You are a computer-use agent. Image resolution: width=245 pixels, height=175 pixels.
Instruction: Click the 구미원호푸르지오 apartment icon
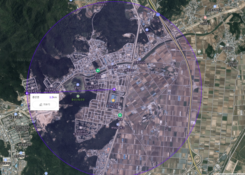pos(32,88)
